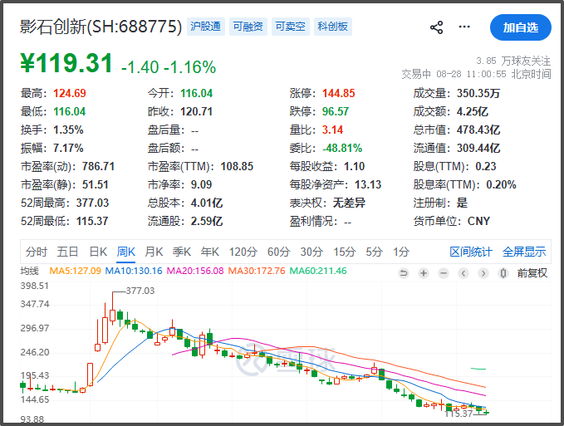564x426 pixels.
Task: Click the 3.85 万球友关注 text
Action: [513, 61]
